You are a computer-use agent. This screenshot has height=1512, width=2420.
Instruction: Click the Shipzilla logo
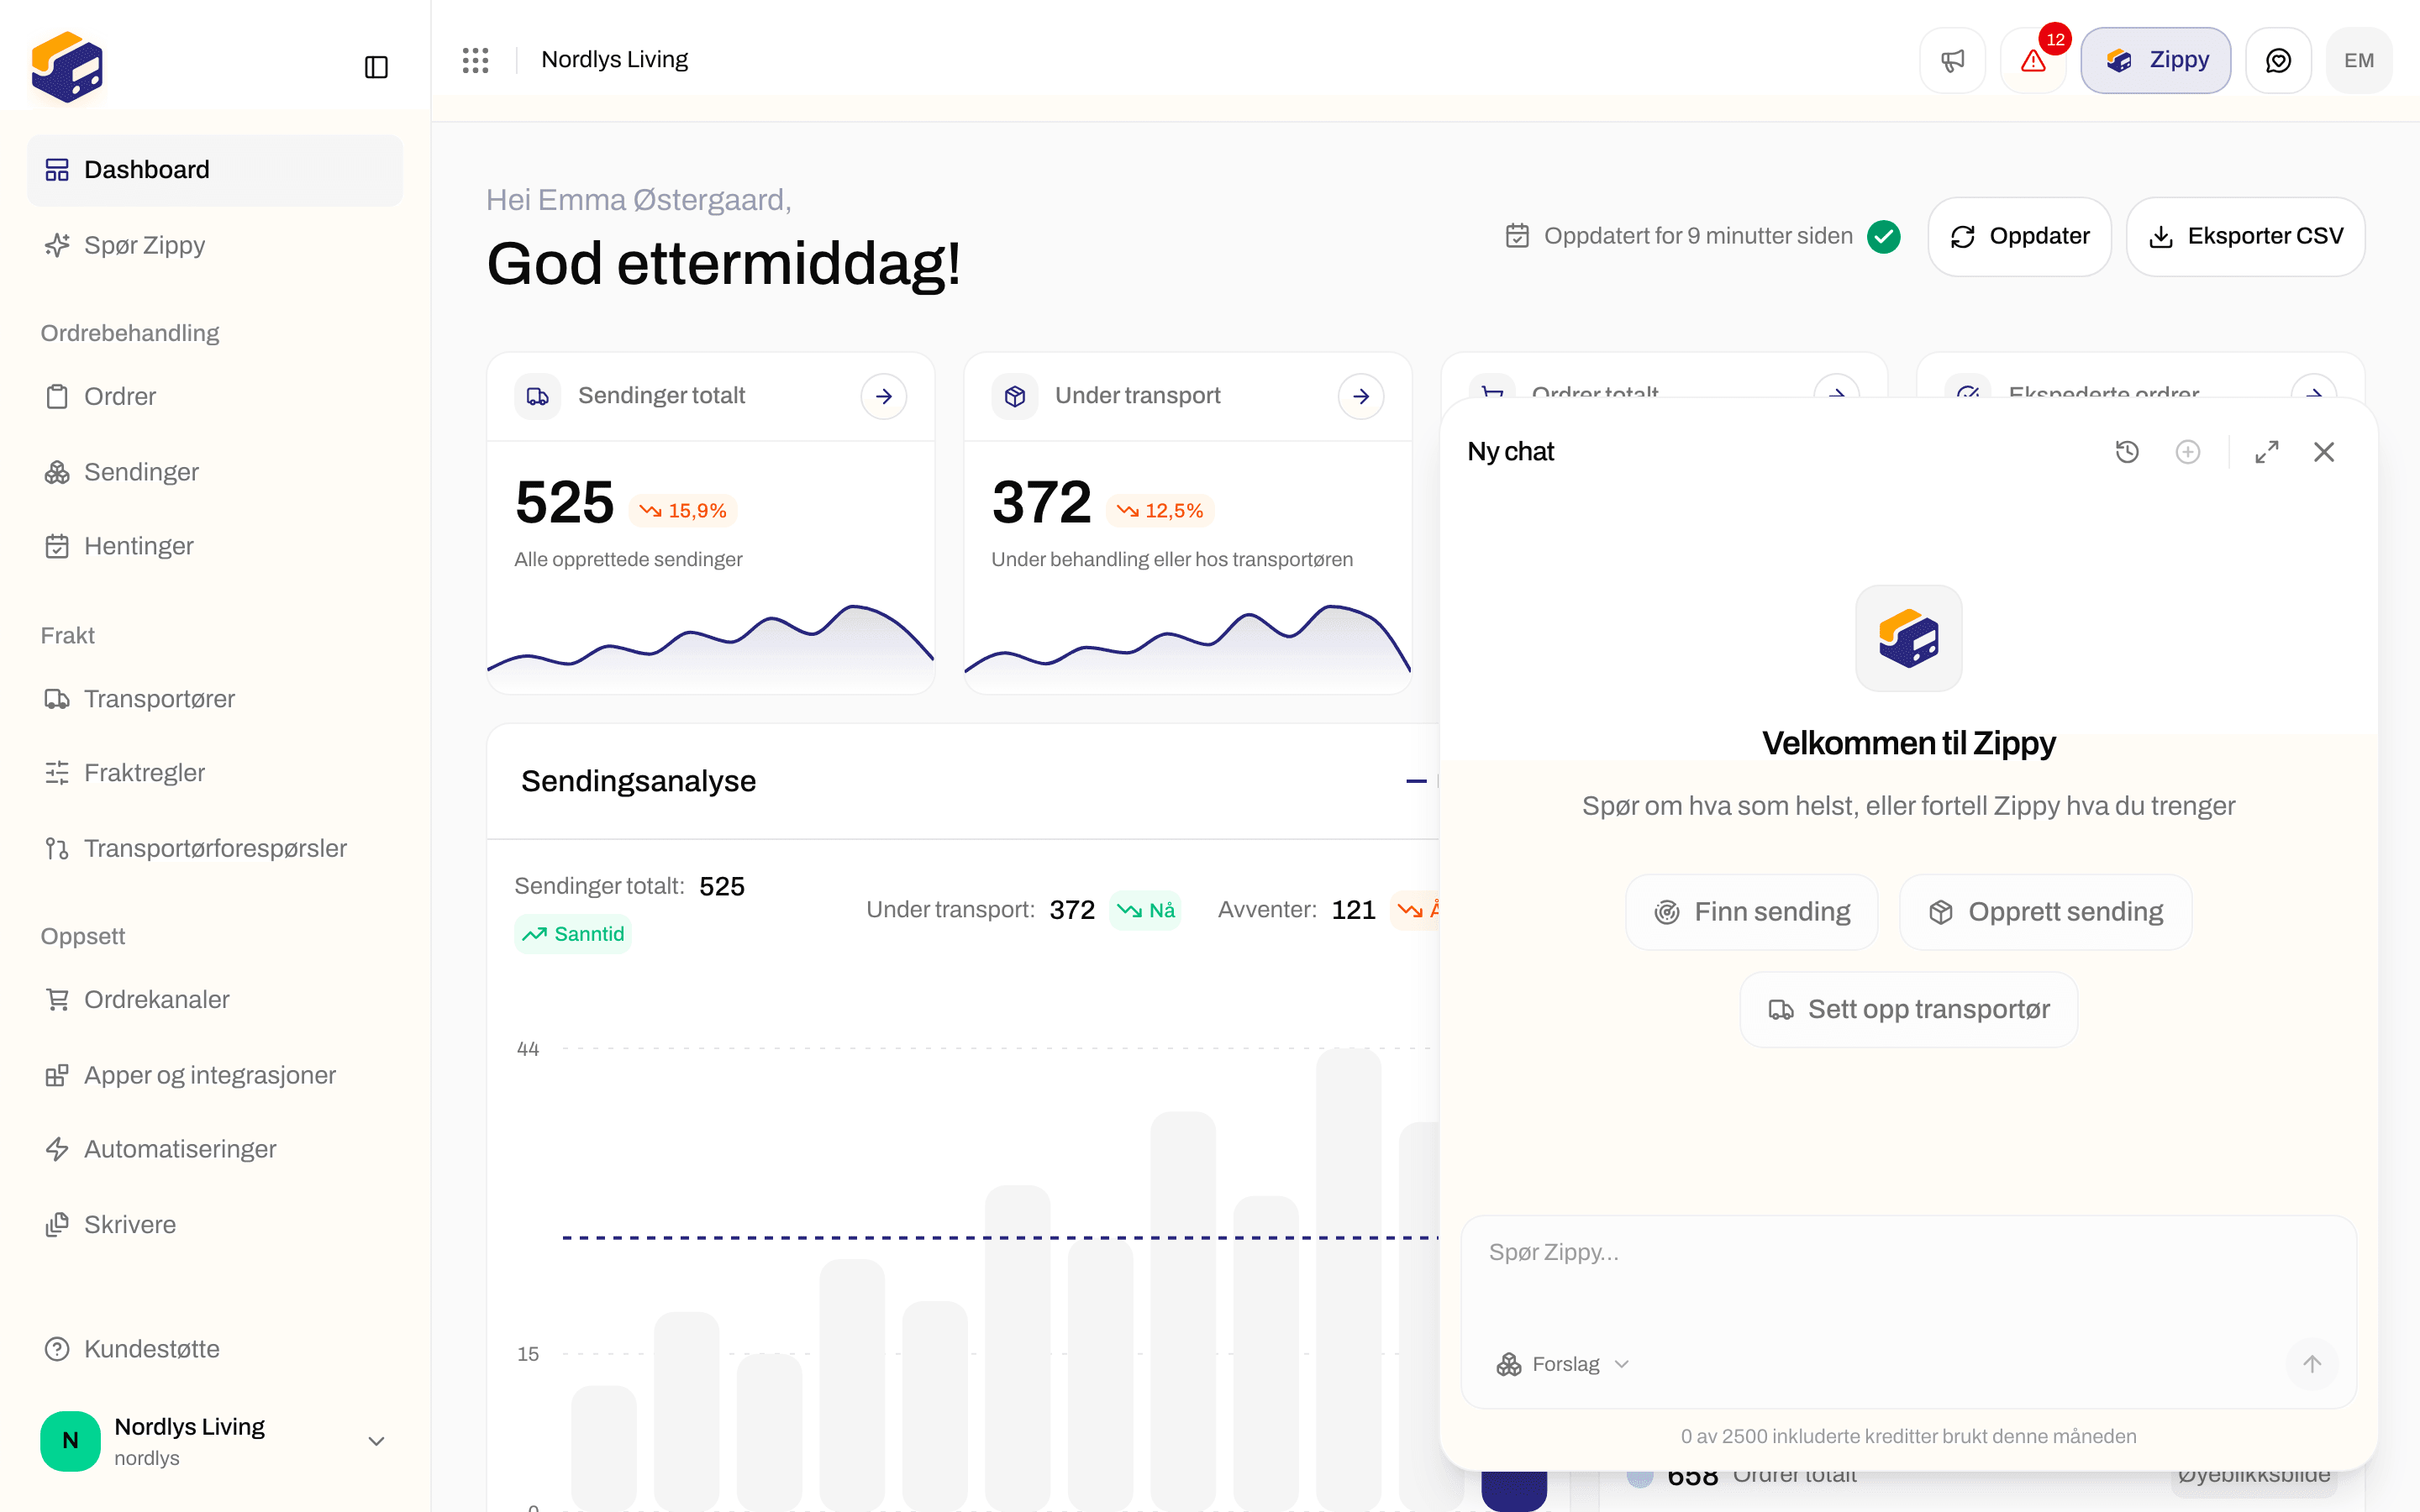67,67
